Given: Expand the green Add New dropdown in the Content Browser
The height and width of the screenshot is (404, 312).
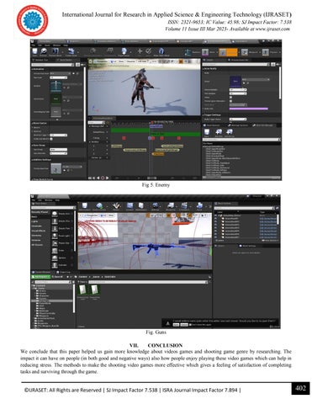Looking at the screenshot, I should point(41,277).
